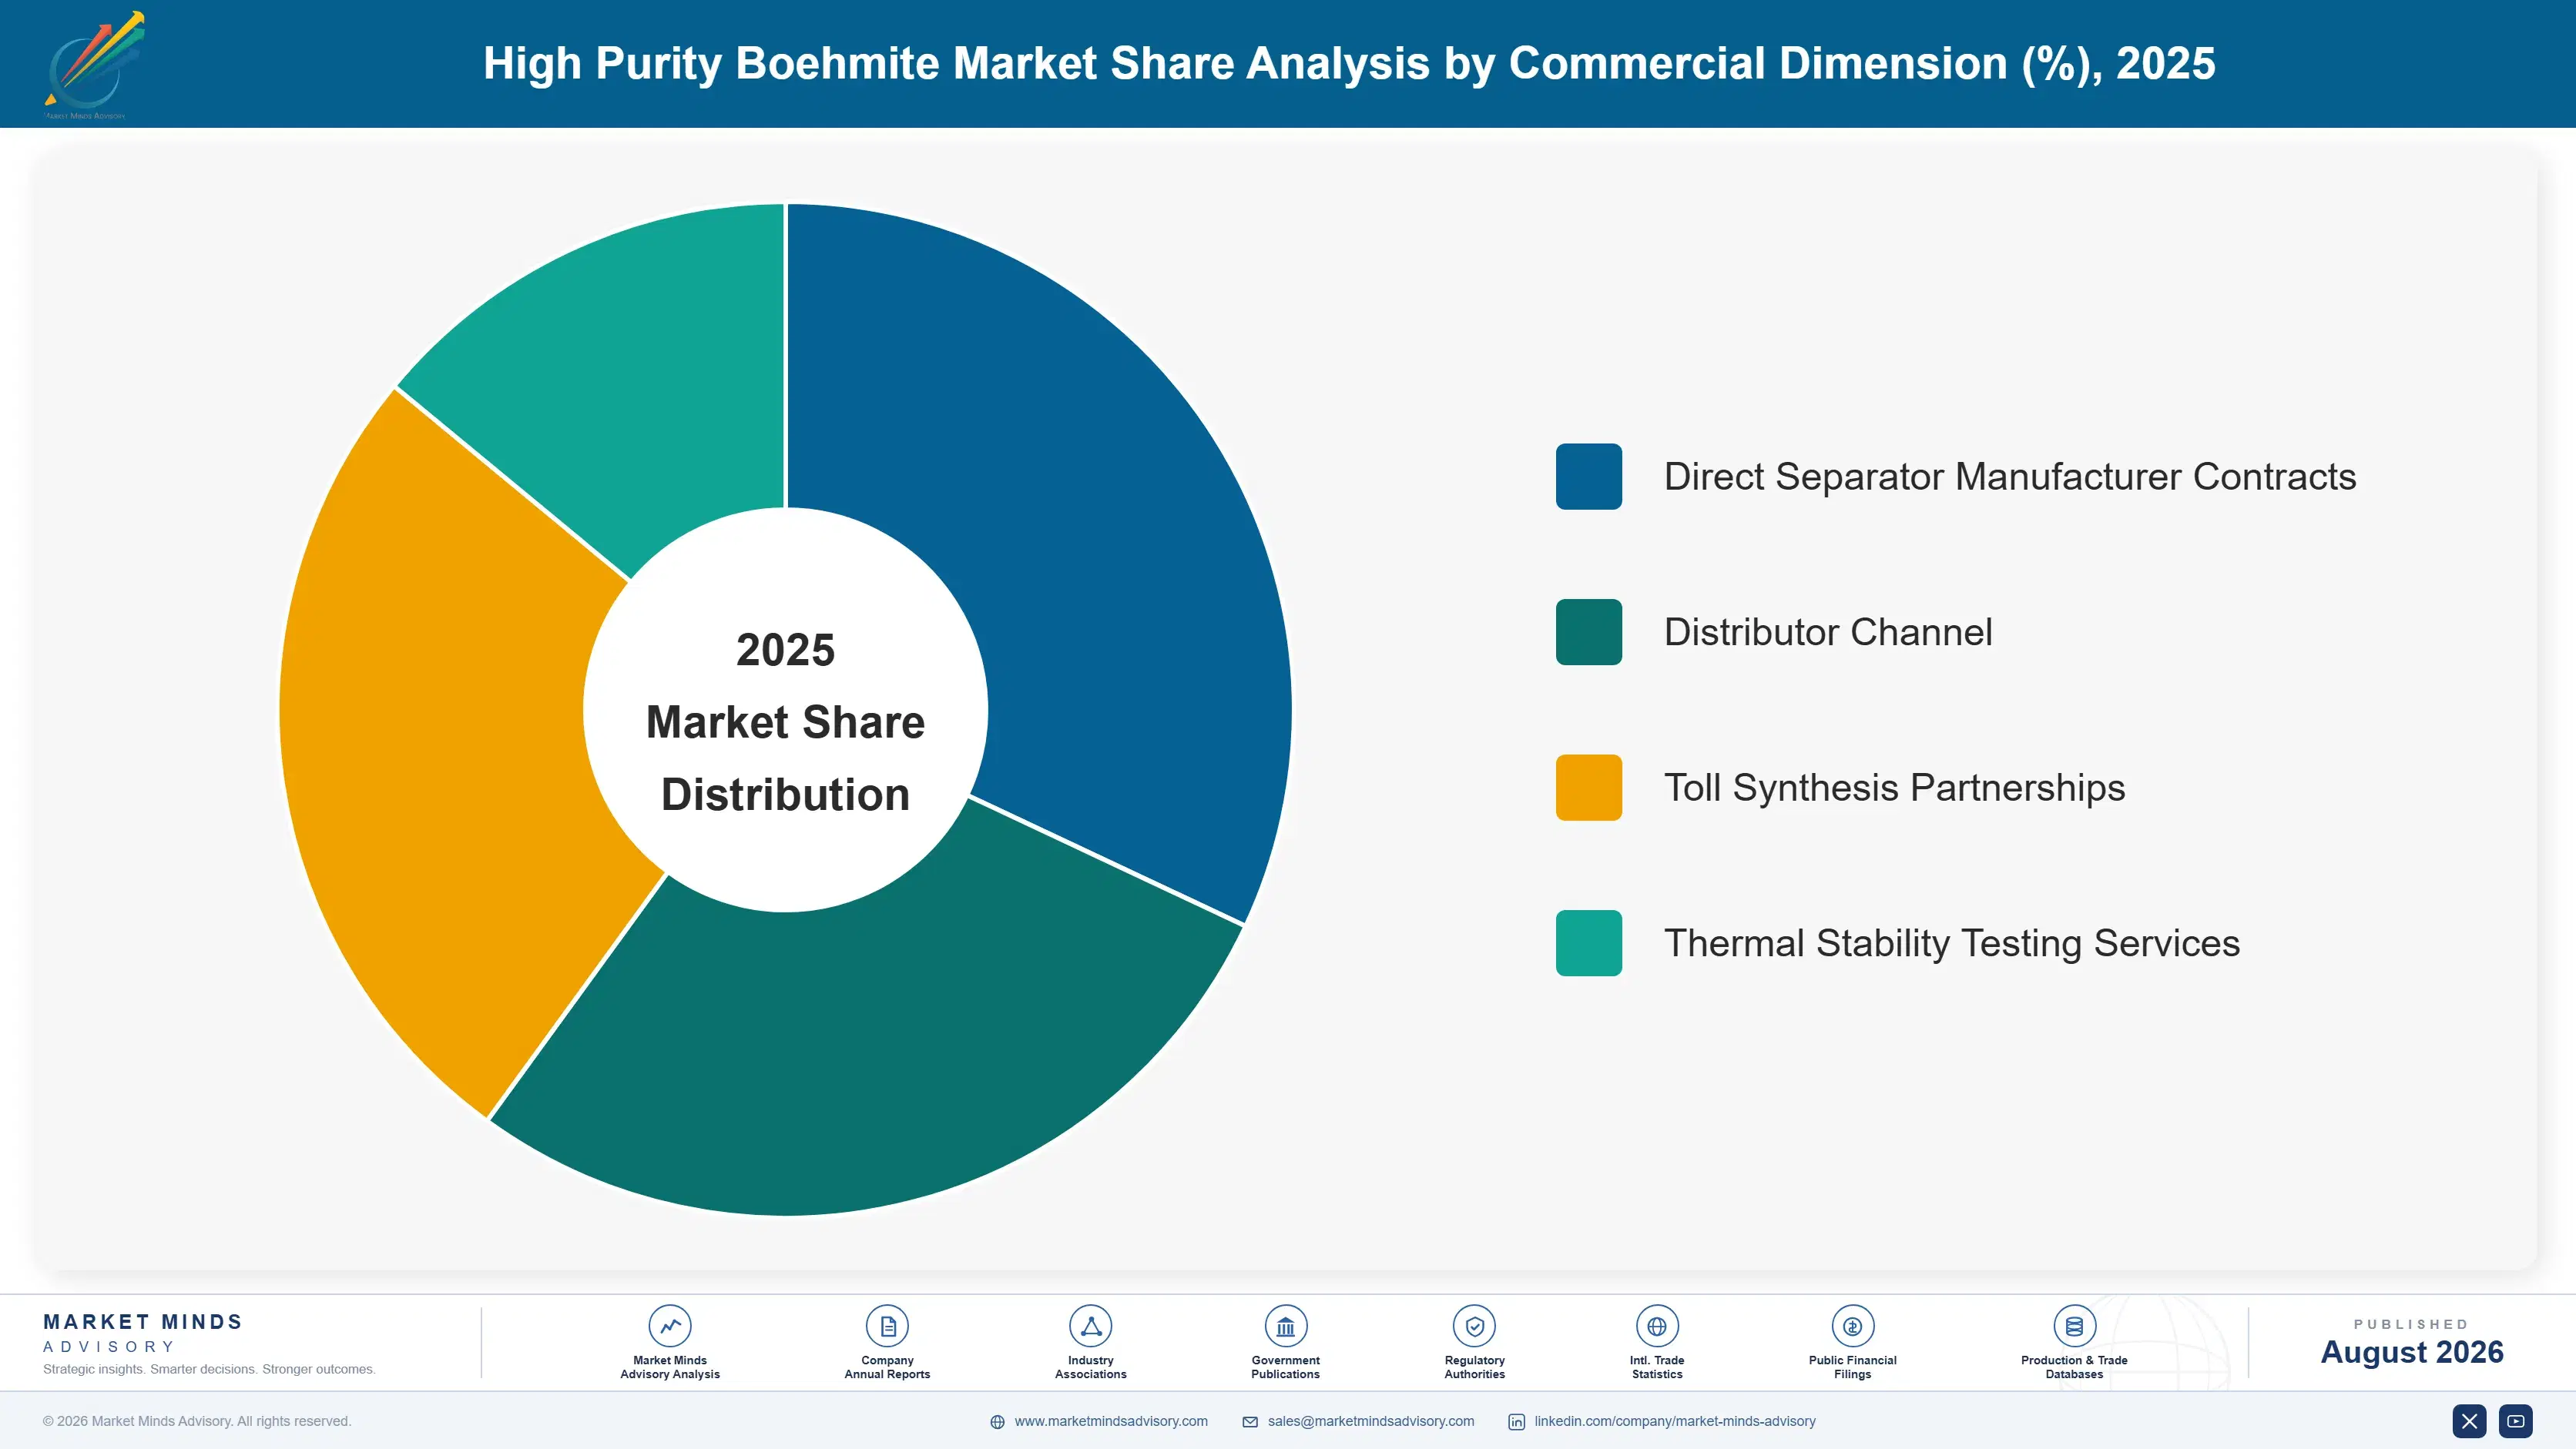Viewport: 2576px width, 1449px height.
Task: Open the YouTube icon in the footer
Action: pos(2515,1421)
